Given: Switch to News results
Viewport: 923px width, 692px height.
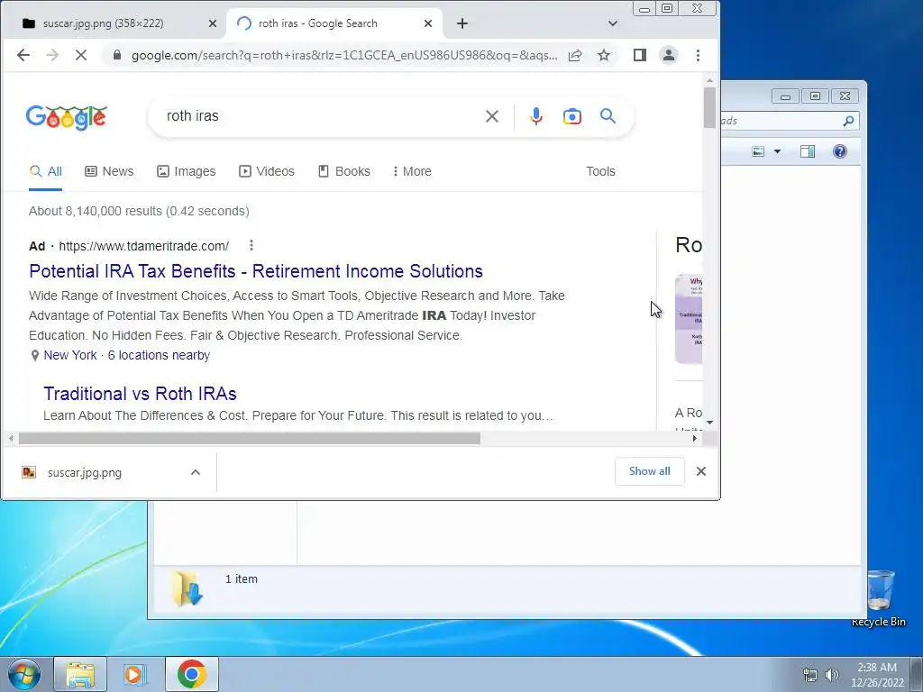Looking at the screenshot, I should click(109, 171).
